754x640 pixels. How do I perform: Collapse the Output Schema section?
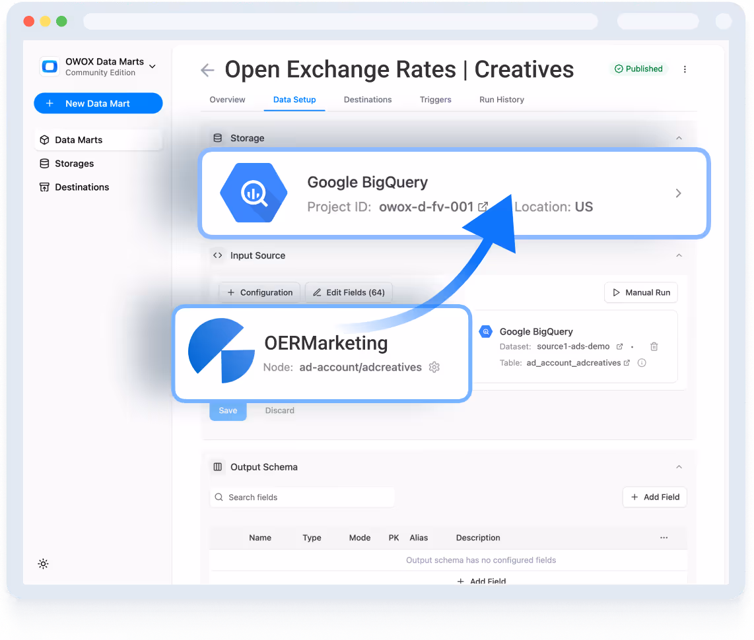(679, 466)
